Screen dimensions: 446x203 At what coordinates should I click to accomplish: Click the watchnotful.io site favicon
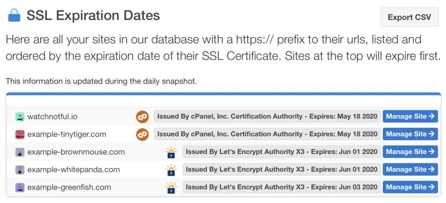pyautogui.click(x=20, y=117)
